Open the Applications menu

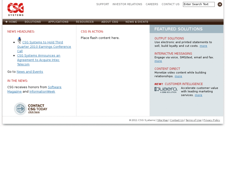click(58, 22)
